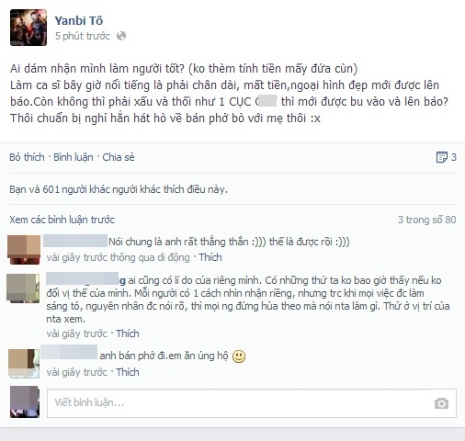Screen dimensions: 465x441
Task: Like the second comment with Thích
Action: click(128, 334)
